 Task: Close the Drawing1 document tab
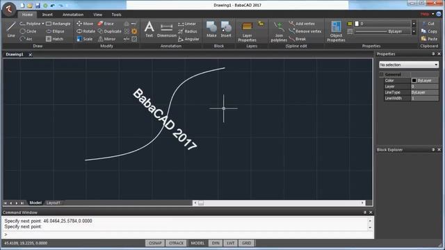click(x=30, y=55)
